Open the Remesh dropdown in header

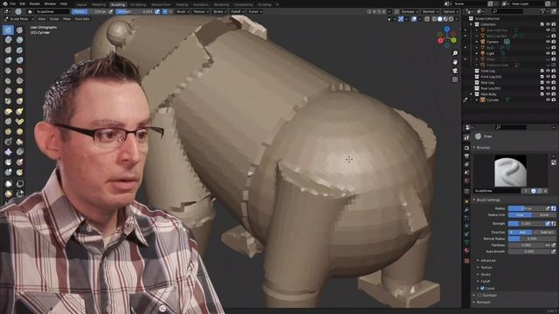431,11
